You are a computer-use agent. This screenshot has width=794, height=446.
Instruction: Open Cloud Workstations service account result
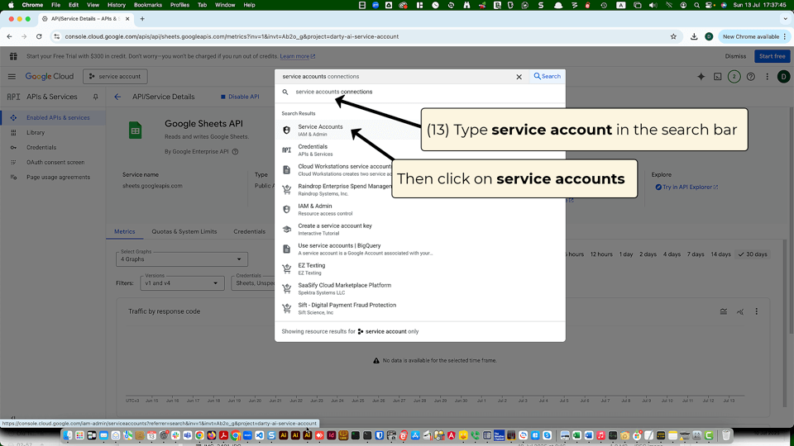coord(420,170)
